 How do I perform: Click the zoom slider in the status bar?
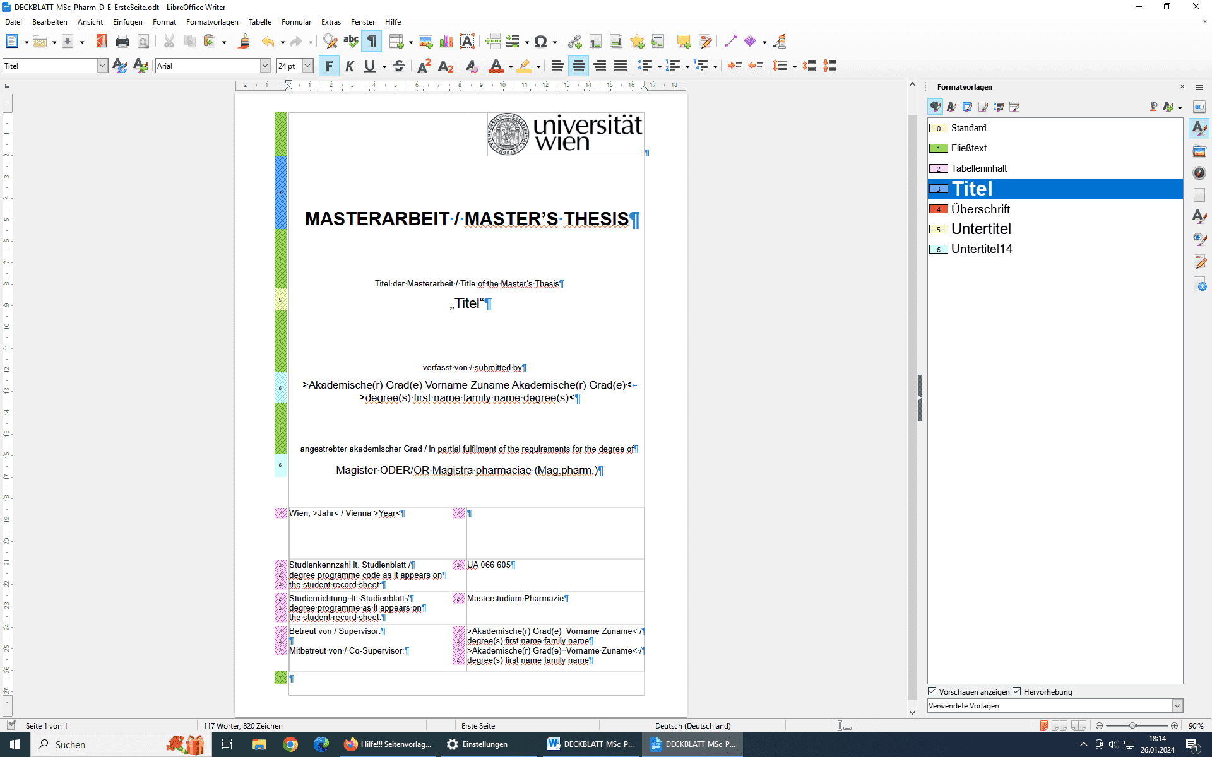point(1136,726)
